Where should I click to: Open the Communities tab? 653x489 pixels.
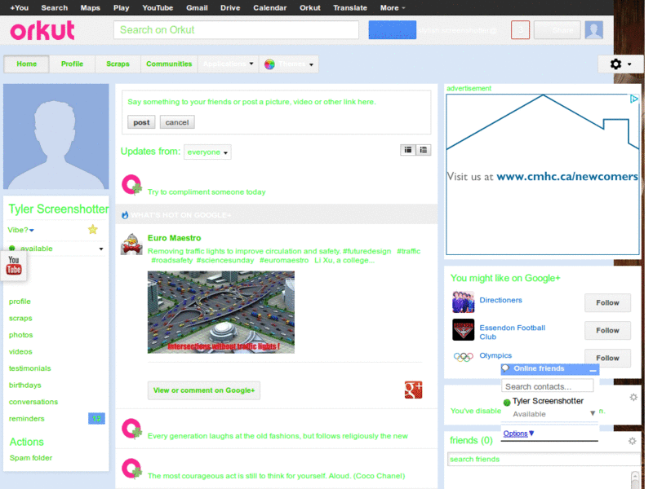[x=169, y=64]
